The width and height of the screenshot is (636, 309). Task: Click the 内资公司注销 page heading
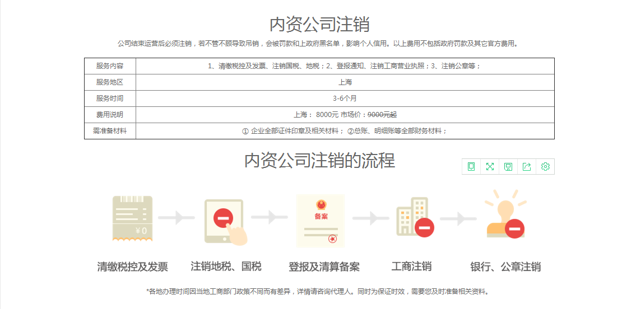click(319, 25)
